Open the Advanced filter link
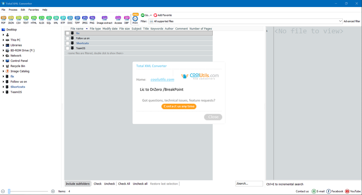362x195 pixels. click(352, 21)
